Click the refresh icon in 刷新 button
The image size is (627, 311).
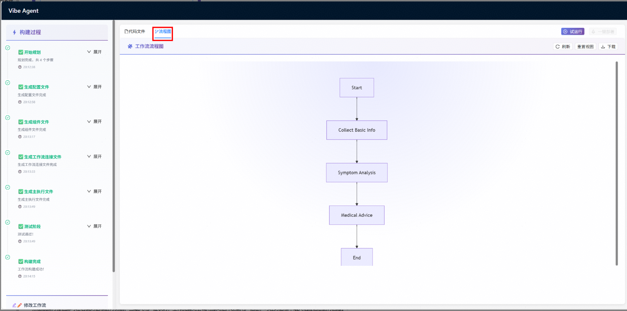557,47
